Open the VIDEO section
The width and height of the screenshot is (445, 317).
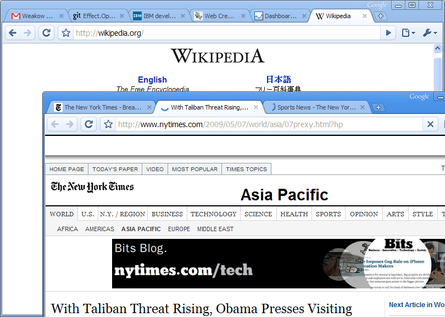pyautogui.click(x=155, y=169)
